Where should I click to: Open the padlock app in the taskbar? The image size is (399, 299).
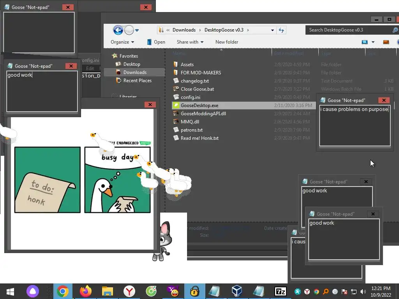point(195,291)
